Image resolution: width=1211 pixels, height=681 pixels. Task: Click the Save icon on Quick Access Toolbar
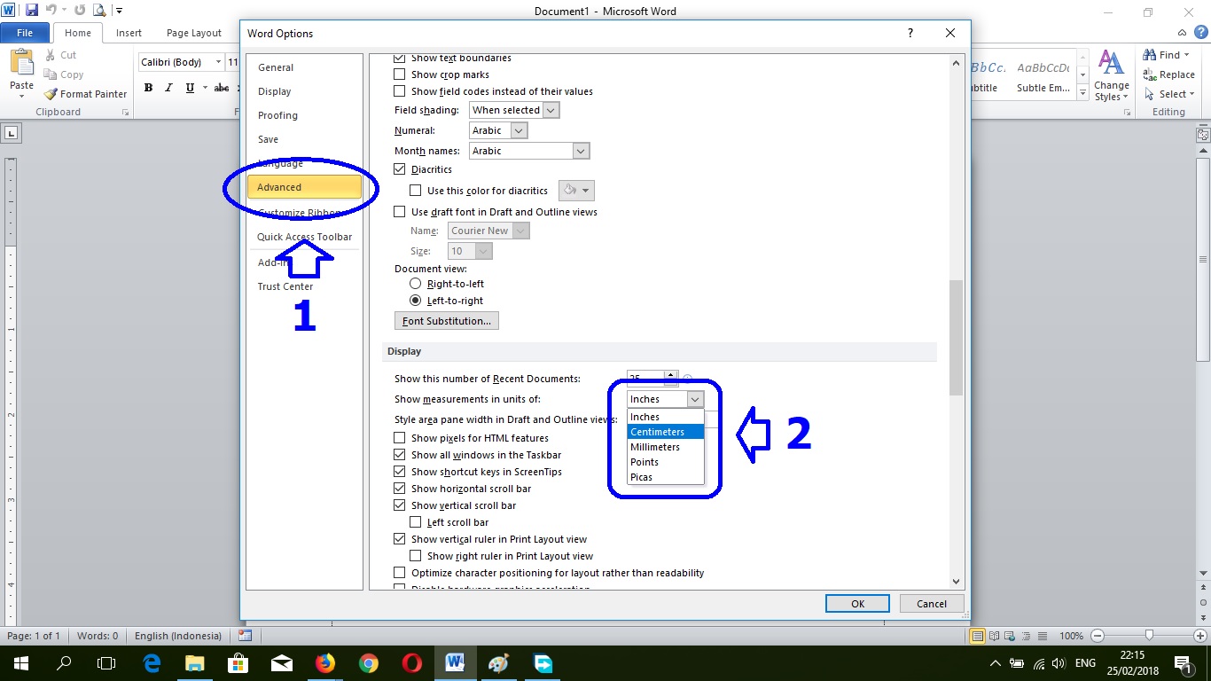(x=33, y=8)
